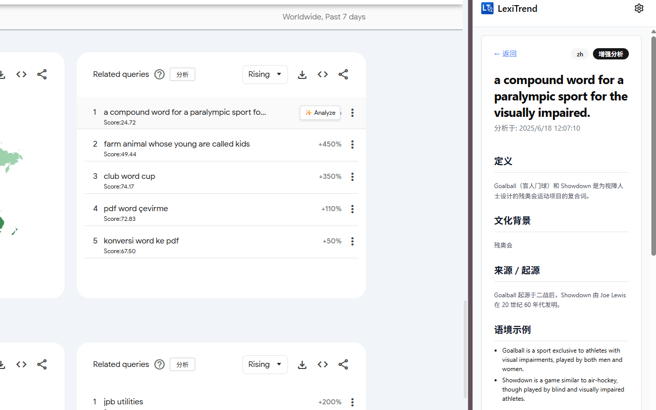Viewport: 656px width, 410px height.
Task: Open Rising dropdown in first Related queries
Action: tap(265, 74)
